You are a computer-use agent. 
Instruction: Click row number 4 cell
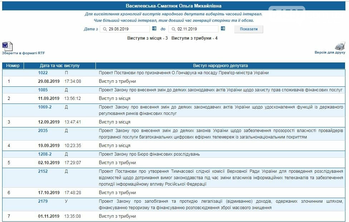coord(9,146)
